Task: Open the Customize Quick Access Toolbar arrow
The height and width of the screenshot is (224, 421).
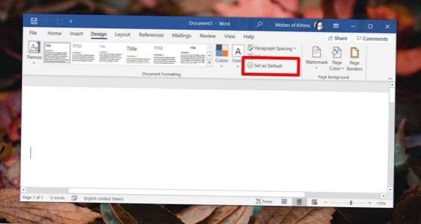Action: pyautogui.click(x=71, y=21)
